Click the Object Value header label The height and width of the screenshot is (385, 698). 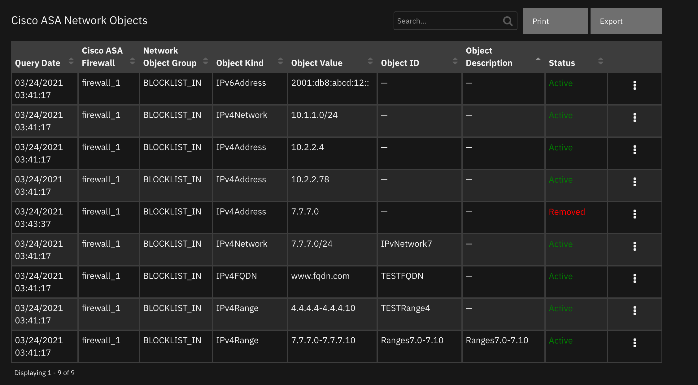pyautogui.click(x=317, y=63)
